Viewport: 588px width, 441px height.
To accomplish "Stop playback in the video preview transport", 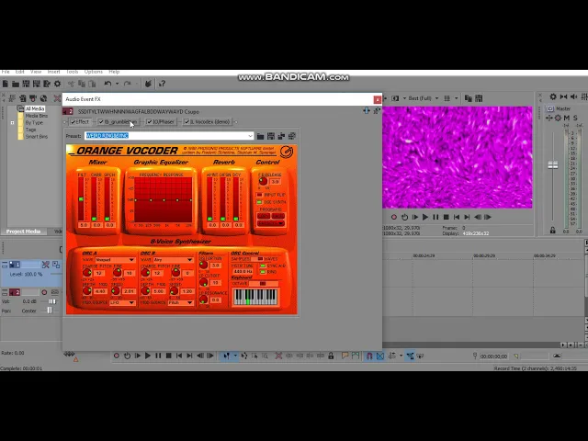I will pyautogui.click(x=446, y=217).
